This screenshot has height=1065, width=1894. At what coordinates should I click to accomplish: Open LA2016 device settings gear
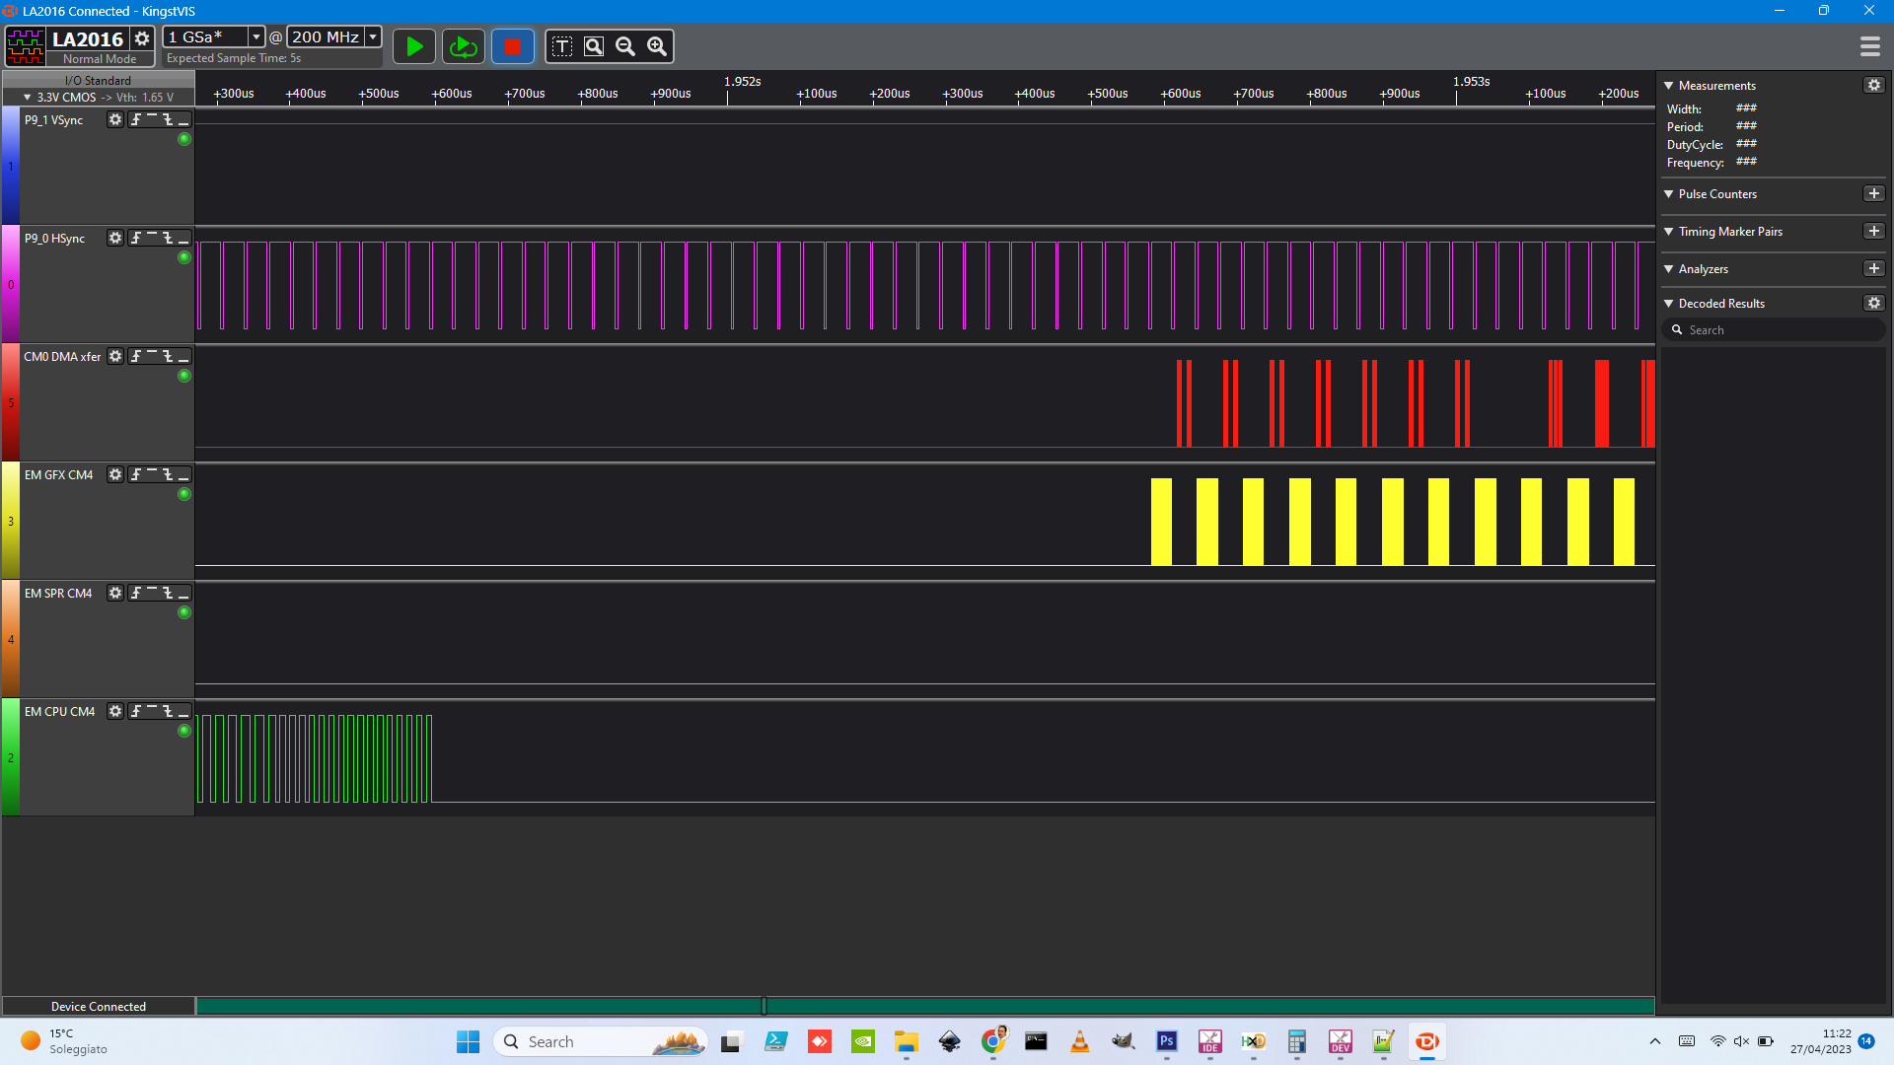click(142, 38)
